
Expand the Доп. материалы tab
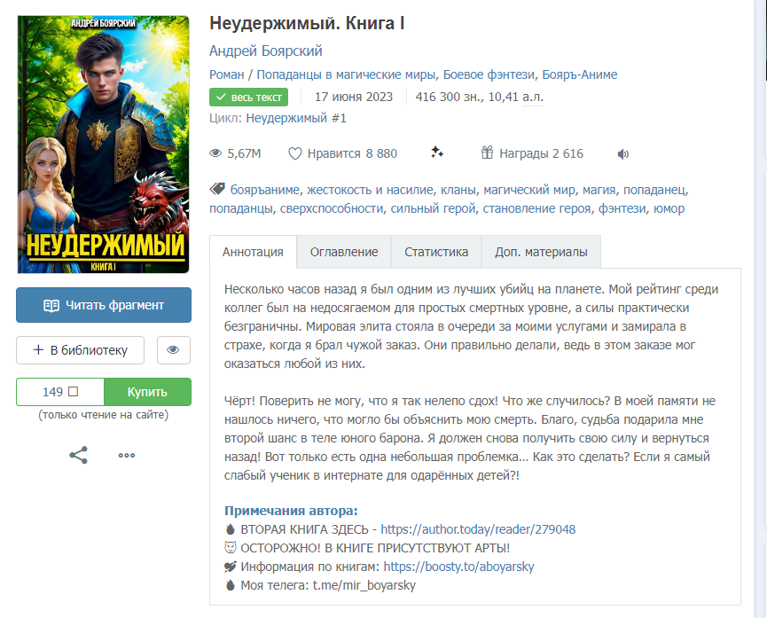click(541, 252)
